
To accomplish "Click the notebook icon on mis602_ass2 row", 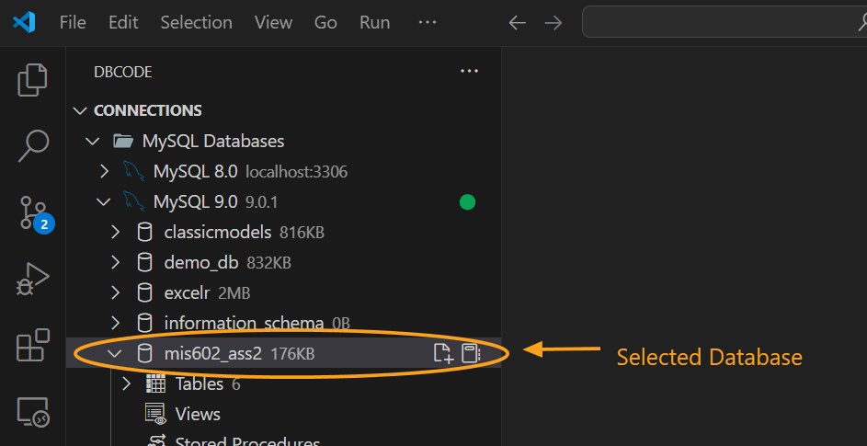I will [x=471, y=353].
